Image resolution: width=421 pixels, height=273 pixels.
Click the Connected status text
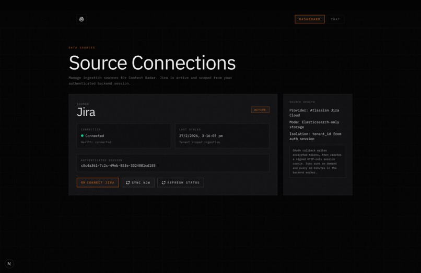[x=95, y=136]
